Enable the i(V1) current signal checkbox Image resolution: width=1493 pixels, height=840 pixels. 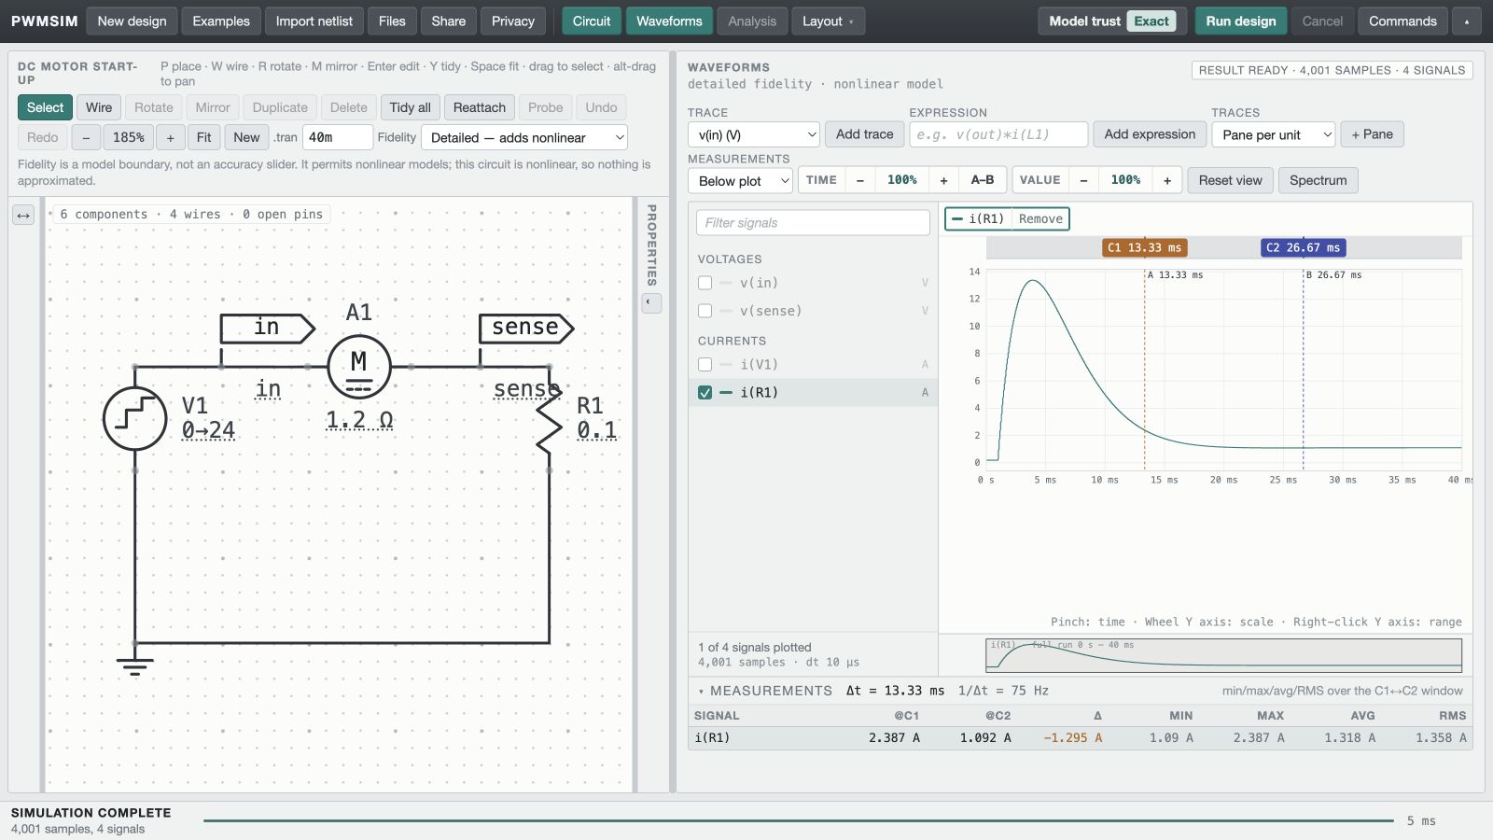point(705,364)
